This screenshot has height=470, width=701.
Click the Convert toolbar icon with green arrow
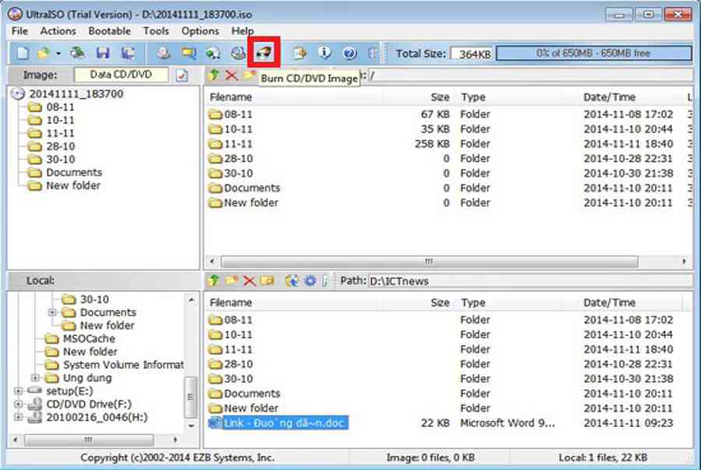coord(213,53)
